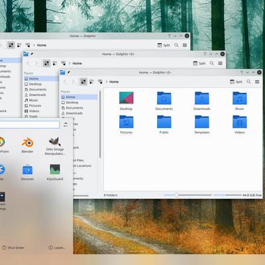Click the 44.8 GiB free space bar
The image size is (265, 265).
tap(227, 195)
